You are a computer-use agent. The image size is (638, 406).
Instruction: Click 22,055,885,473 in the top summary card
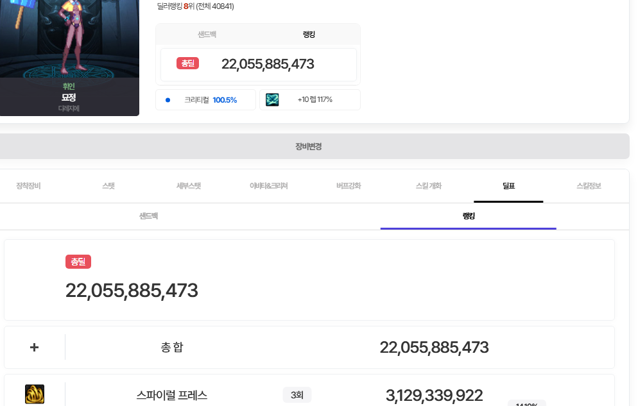[268, 63]
